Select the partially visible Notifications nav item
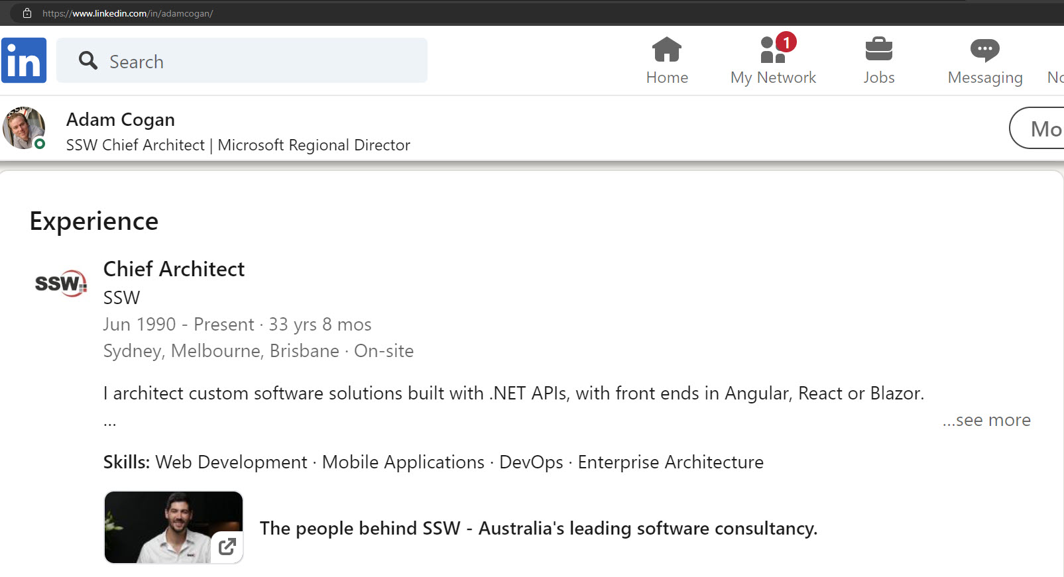This screenshot has width=1064, height=577. click(1055, 78)
